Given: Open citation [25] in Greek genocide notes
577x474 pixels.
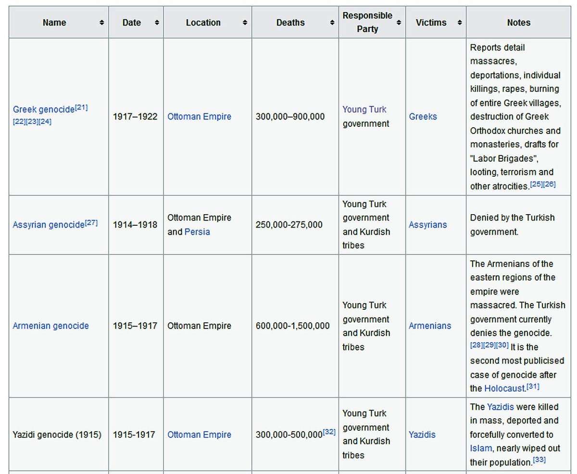Looking at the screenshot, I should coord(536,184).
